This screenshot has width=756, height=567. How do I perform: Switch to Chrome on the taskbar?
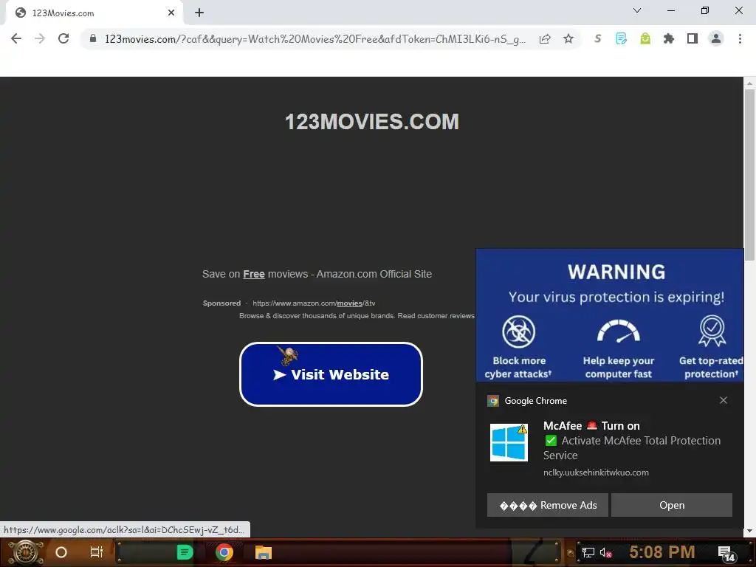pos(224,552)
